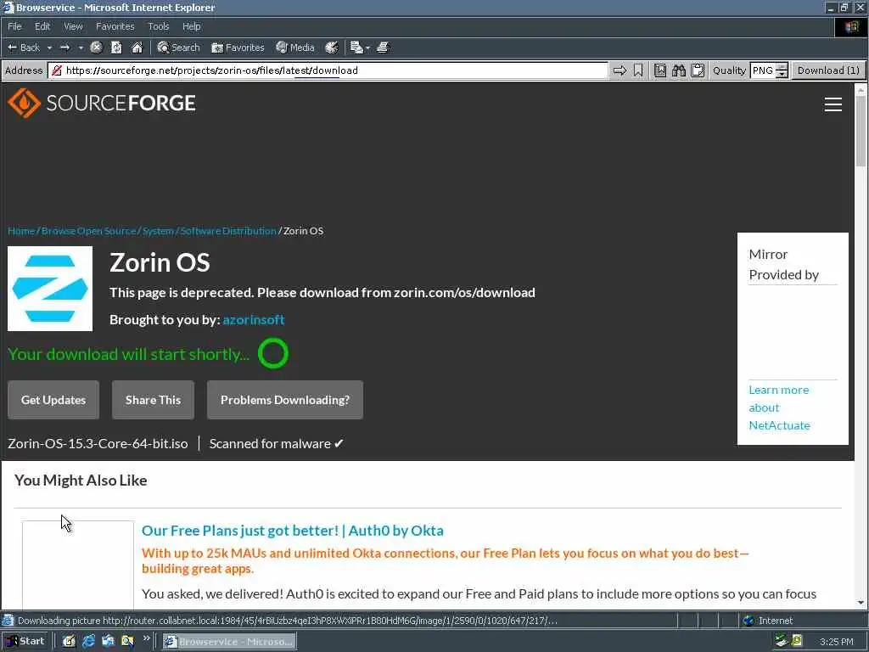Click the binoculars find icon

coord(679,70)
